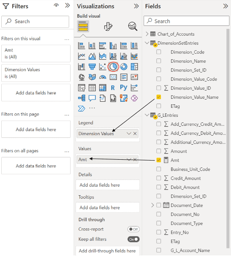Select the gauge visualization icon

coord(102,77)
